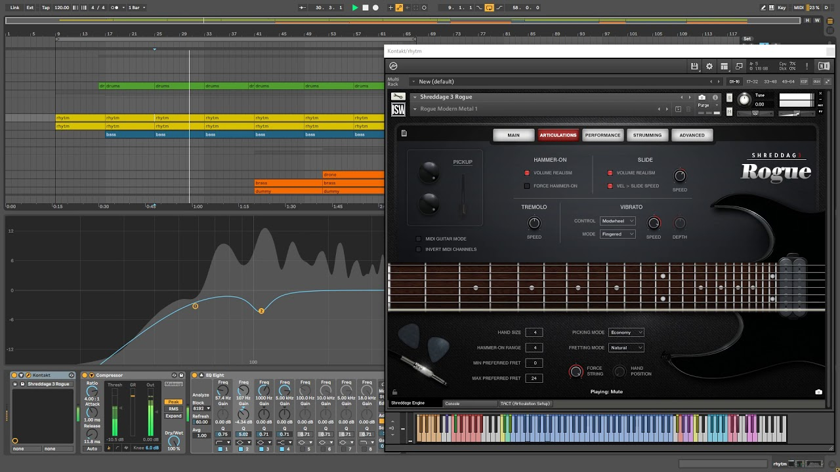Click the instrument wrench edit icon
The width and height of the screenshot is (840, 472).
click(x=398, y=97)
